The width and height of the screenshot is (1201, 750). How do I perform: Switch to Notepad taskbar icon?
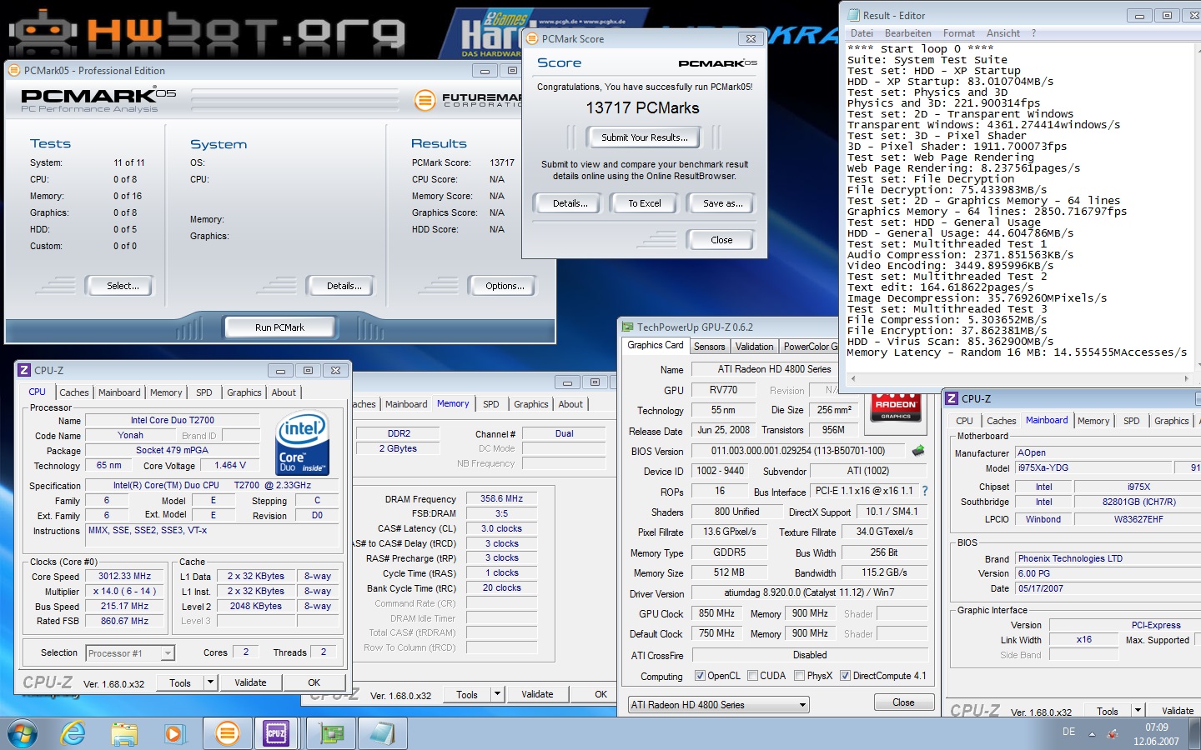coord(383,733)
